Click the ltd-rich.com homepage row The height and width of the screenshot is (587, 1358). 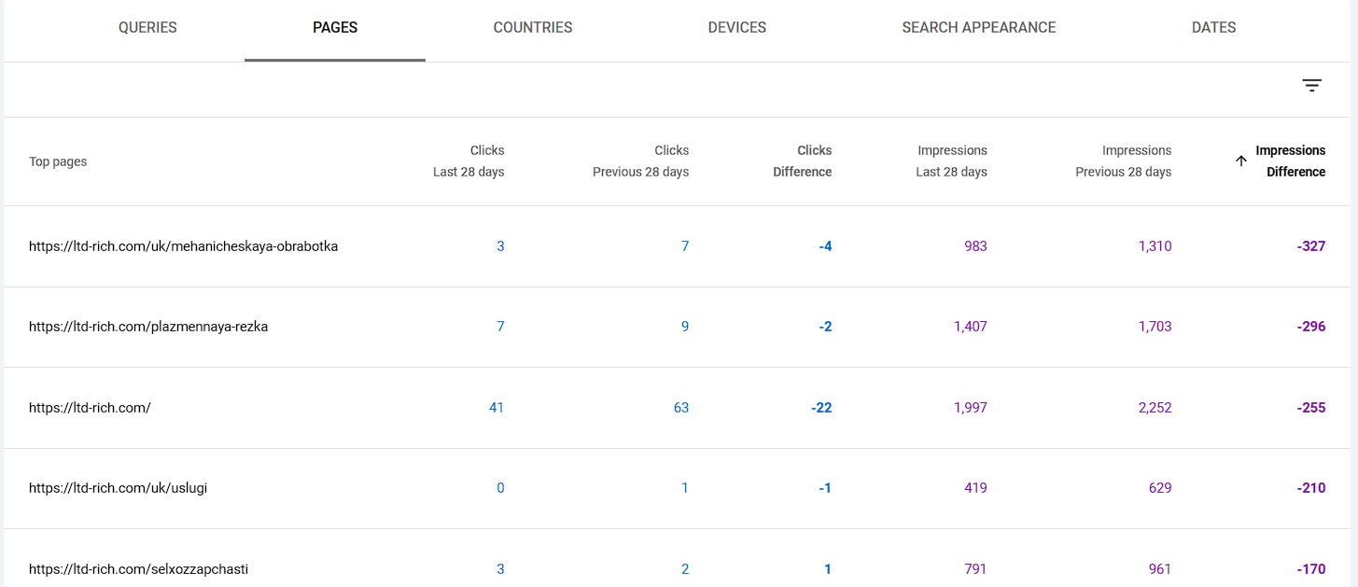[90, 408]
